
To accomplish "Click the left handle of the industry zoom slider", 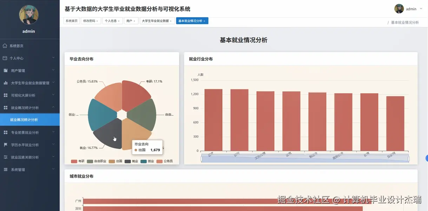I will point(202,159).
